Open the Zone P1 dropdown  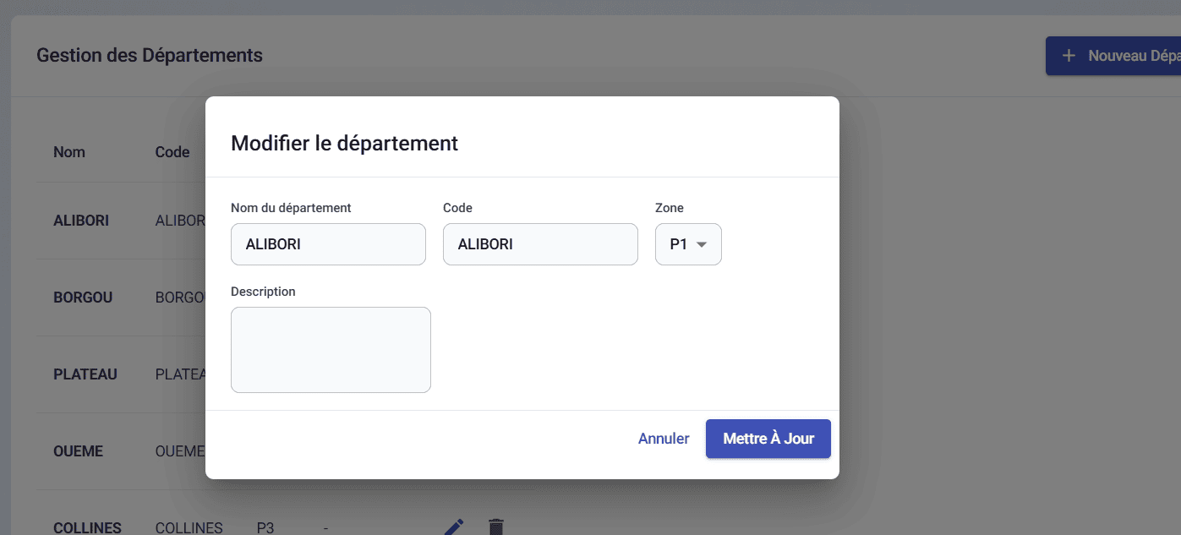click(x=688, y=244)
